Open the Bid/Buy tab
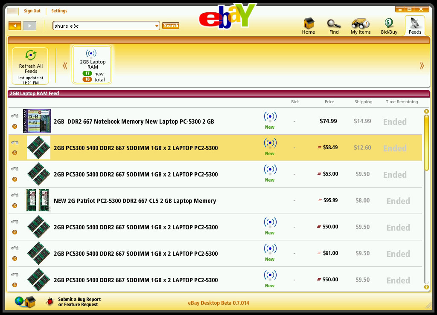The width and height of the screenshot is (437, 315). pos(389,26)
